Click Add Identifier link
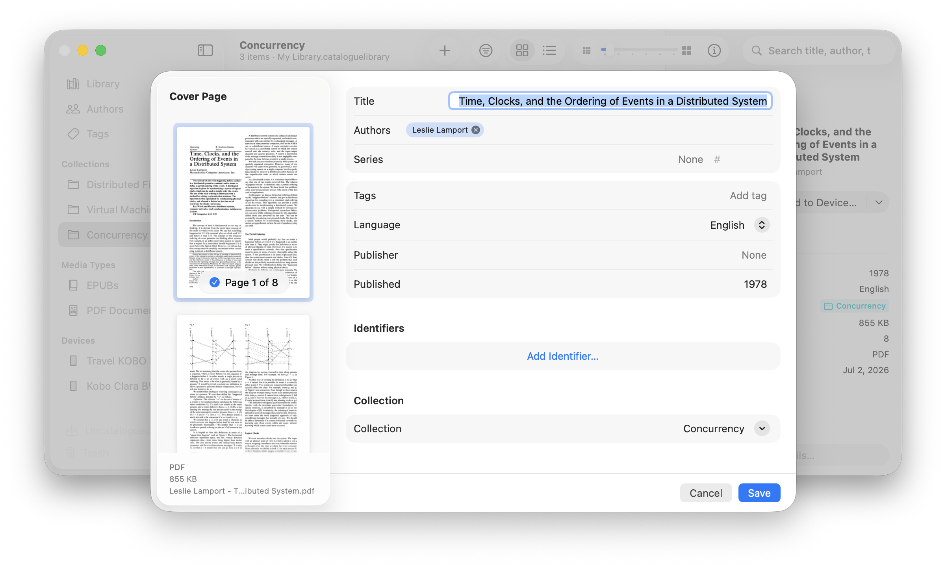Viewport: 946px width, 570px height. [563, 356]
